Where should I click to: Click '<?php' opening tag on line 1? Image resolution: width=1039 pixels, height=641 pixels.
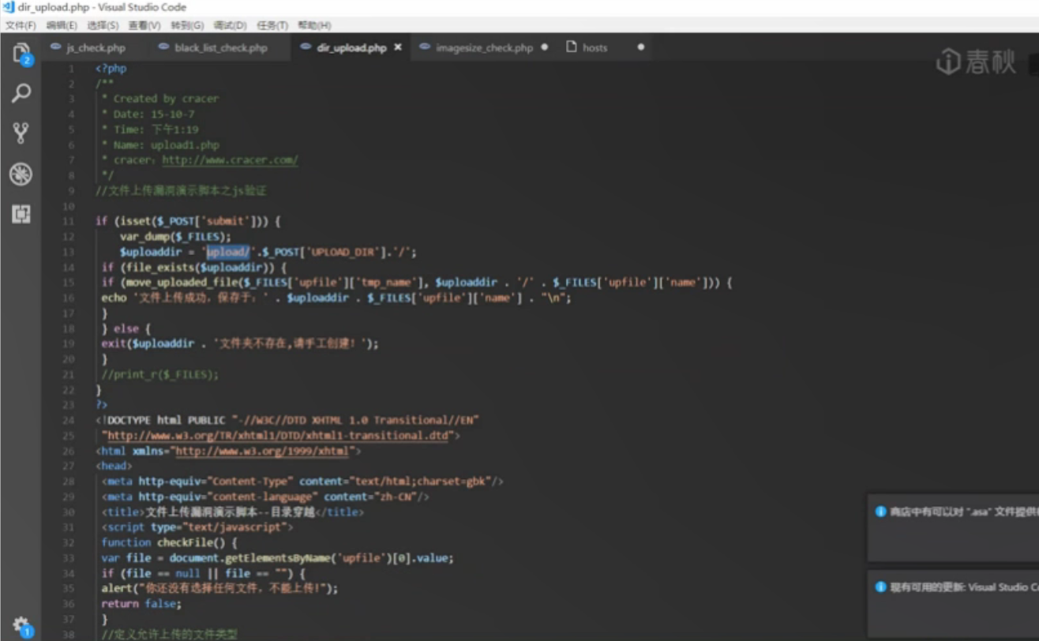pos(111,69)
